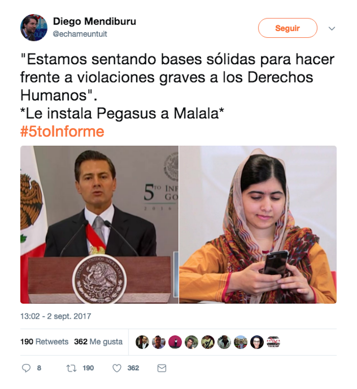This screenshot has height=389, width=357.
Task: Like the tweet with the heart icon
Action: point(117,368)
